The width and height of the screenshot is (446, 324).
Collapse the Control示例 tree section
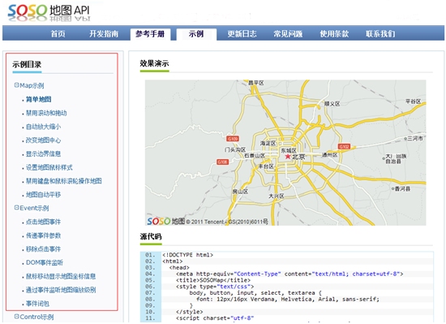tap(16, 317)
